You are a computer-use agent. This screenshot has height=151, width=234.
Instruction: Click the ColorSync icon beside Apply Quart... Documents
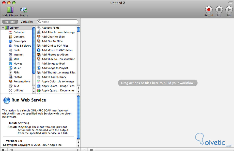tap(39, 90)
